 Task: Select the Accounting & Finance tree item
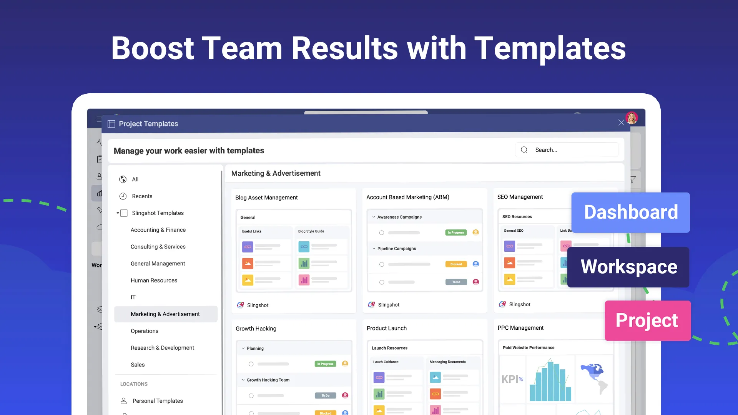(158, 229)
